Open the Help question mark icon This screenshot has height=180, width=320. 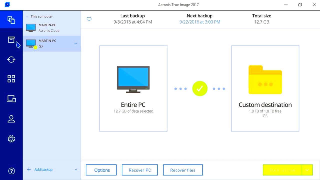(11, 171)
